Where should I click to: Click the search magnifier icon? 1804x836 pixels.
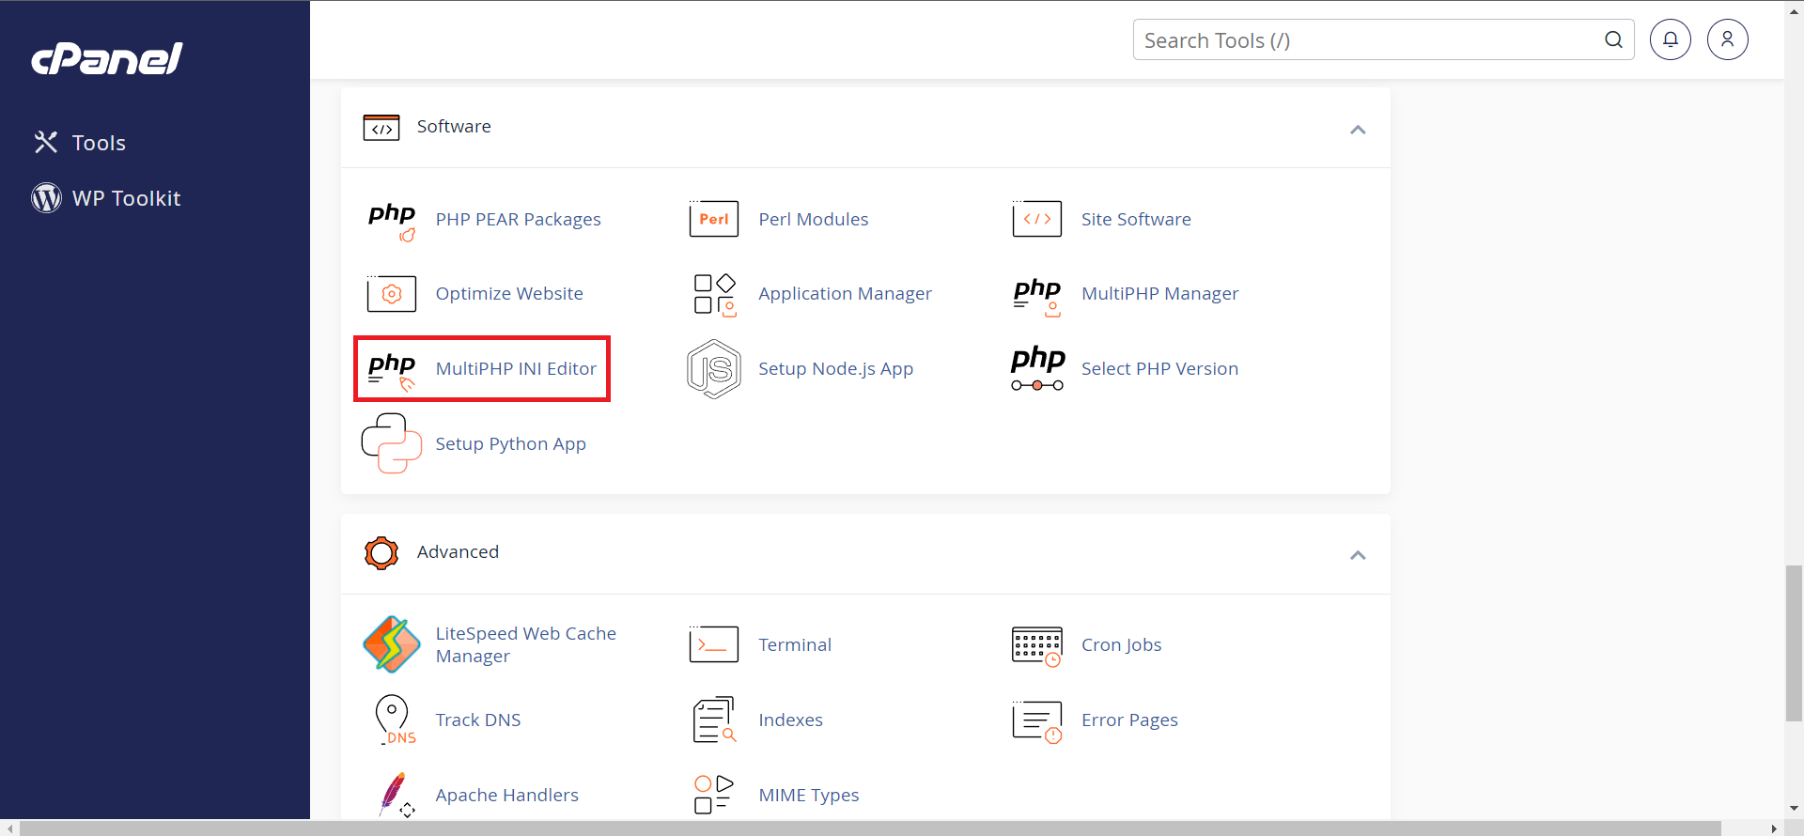click(x=1613, y=39)
